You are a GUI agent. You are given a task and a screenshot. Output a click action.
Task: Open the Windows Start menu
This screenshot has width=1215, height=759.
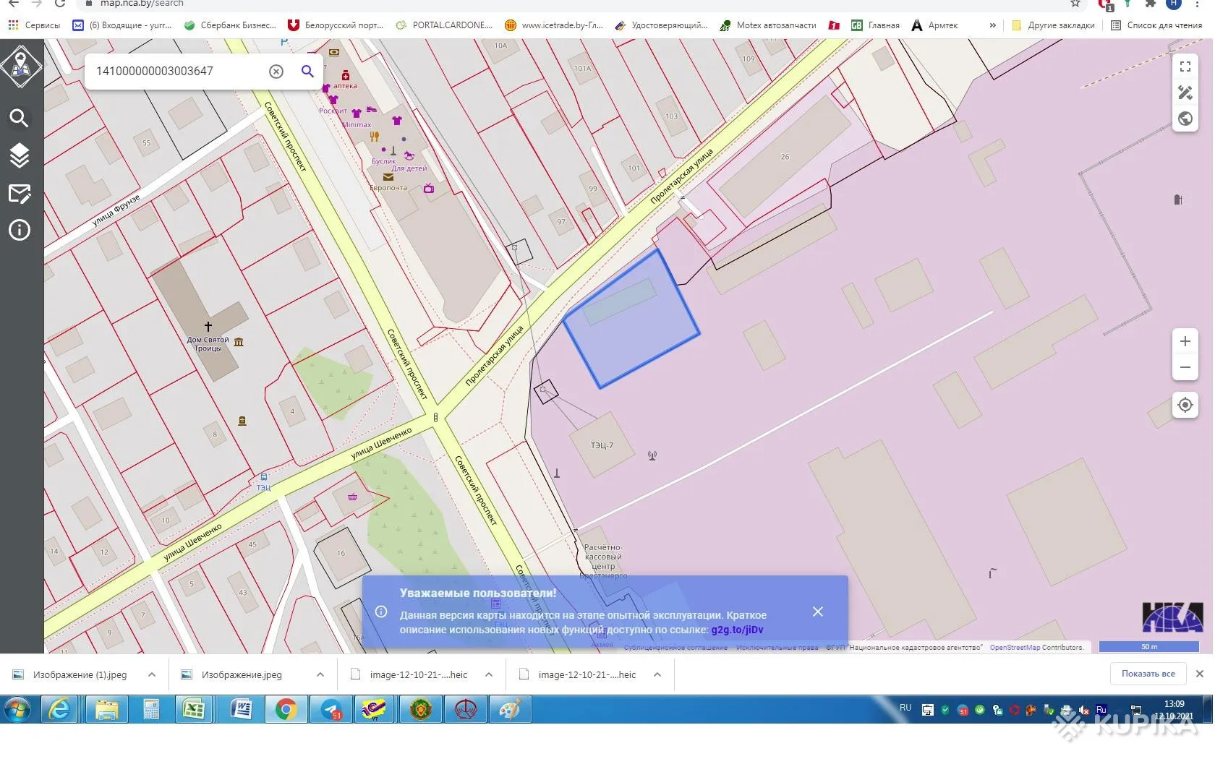point(17,710)
